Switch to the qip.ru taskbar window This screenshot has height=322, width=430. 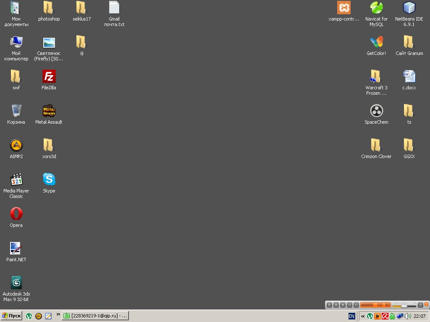[95, 316]
